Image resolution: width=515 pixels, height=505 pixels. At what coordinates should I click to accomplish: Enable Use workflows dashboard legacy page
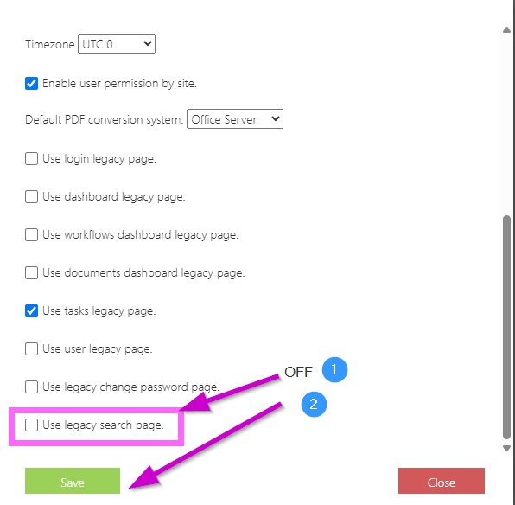tap(31, 234)
